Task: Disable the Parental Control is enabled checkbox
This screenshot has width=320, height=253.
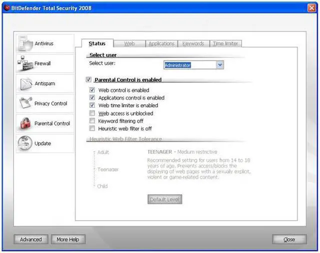Action: click(x=89, y=80)
